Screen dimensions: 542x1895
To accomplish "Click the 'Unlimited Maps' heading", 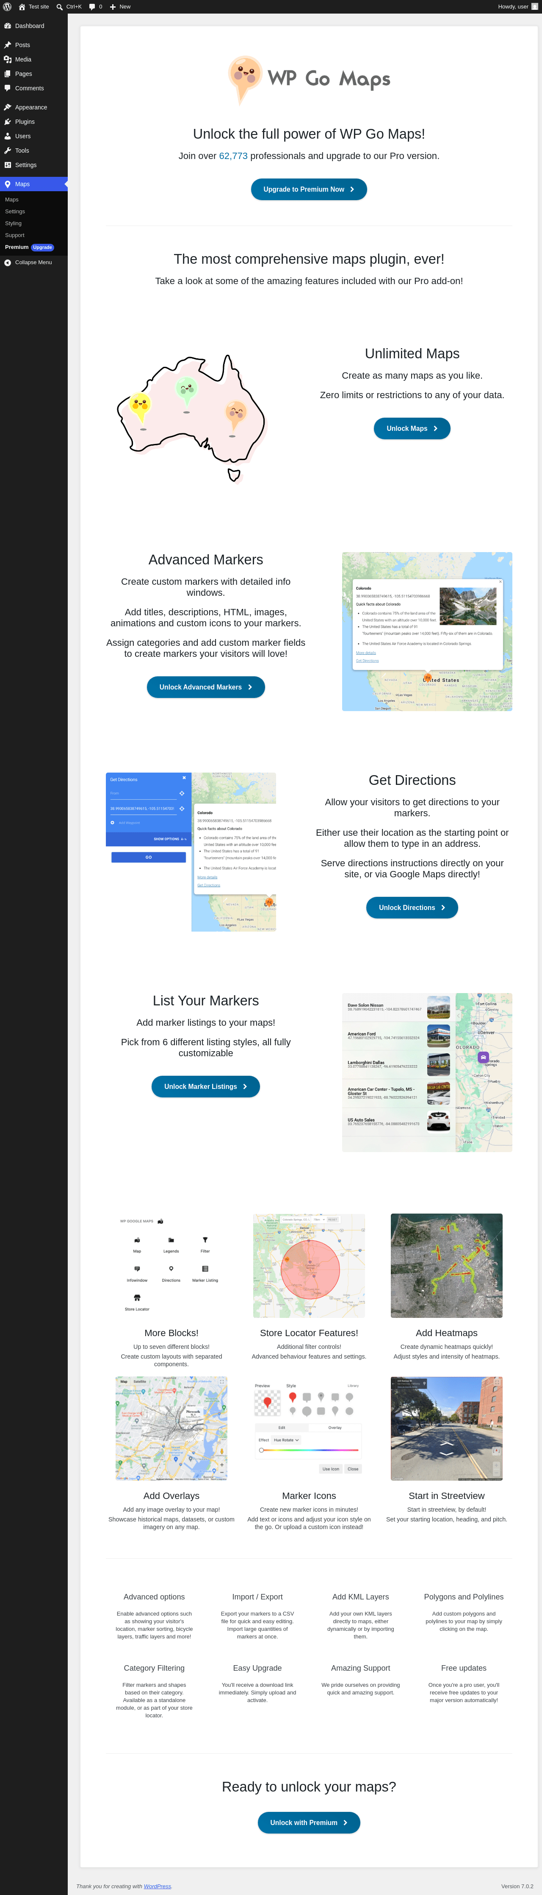I will (x=412, y=354).
